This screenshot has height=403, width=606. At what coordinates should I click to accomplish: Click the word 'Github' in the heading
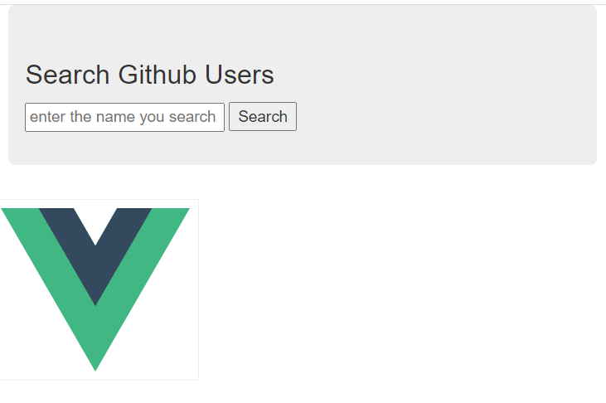157,75
